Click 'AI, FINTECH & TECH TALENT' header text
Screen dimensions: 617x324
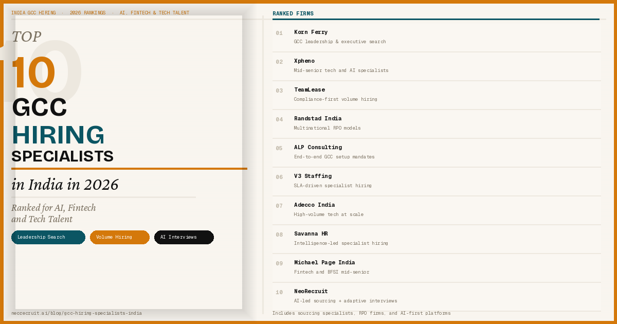click(x=154, y=13)
